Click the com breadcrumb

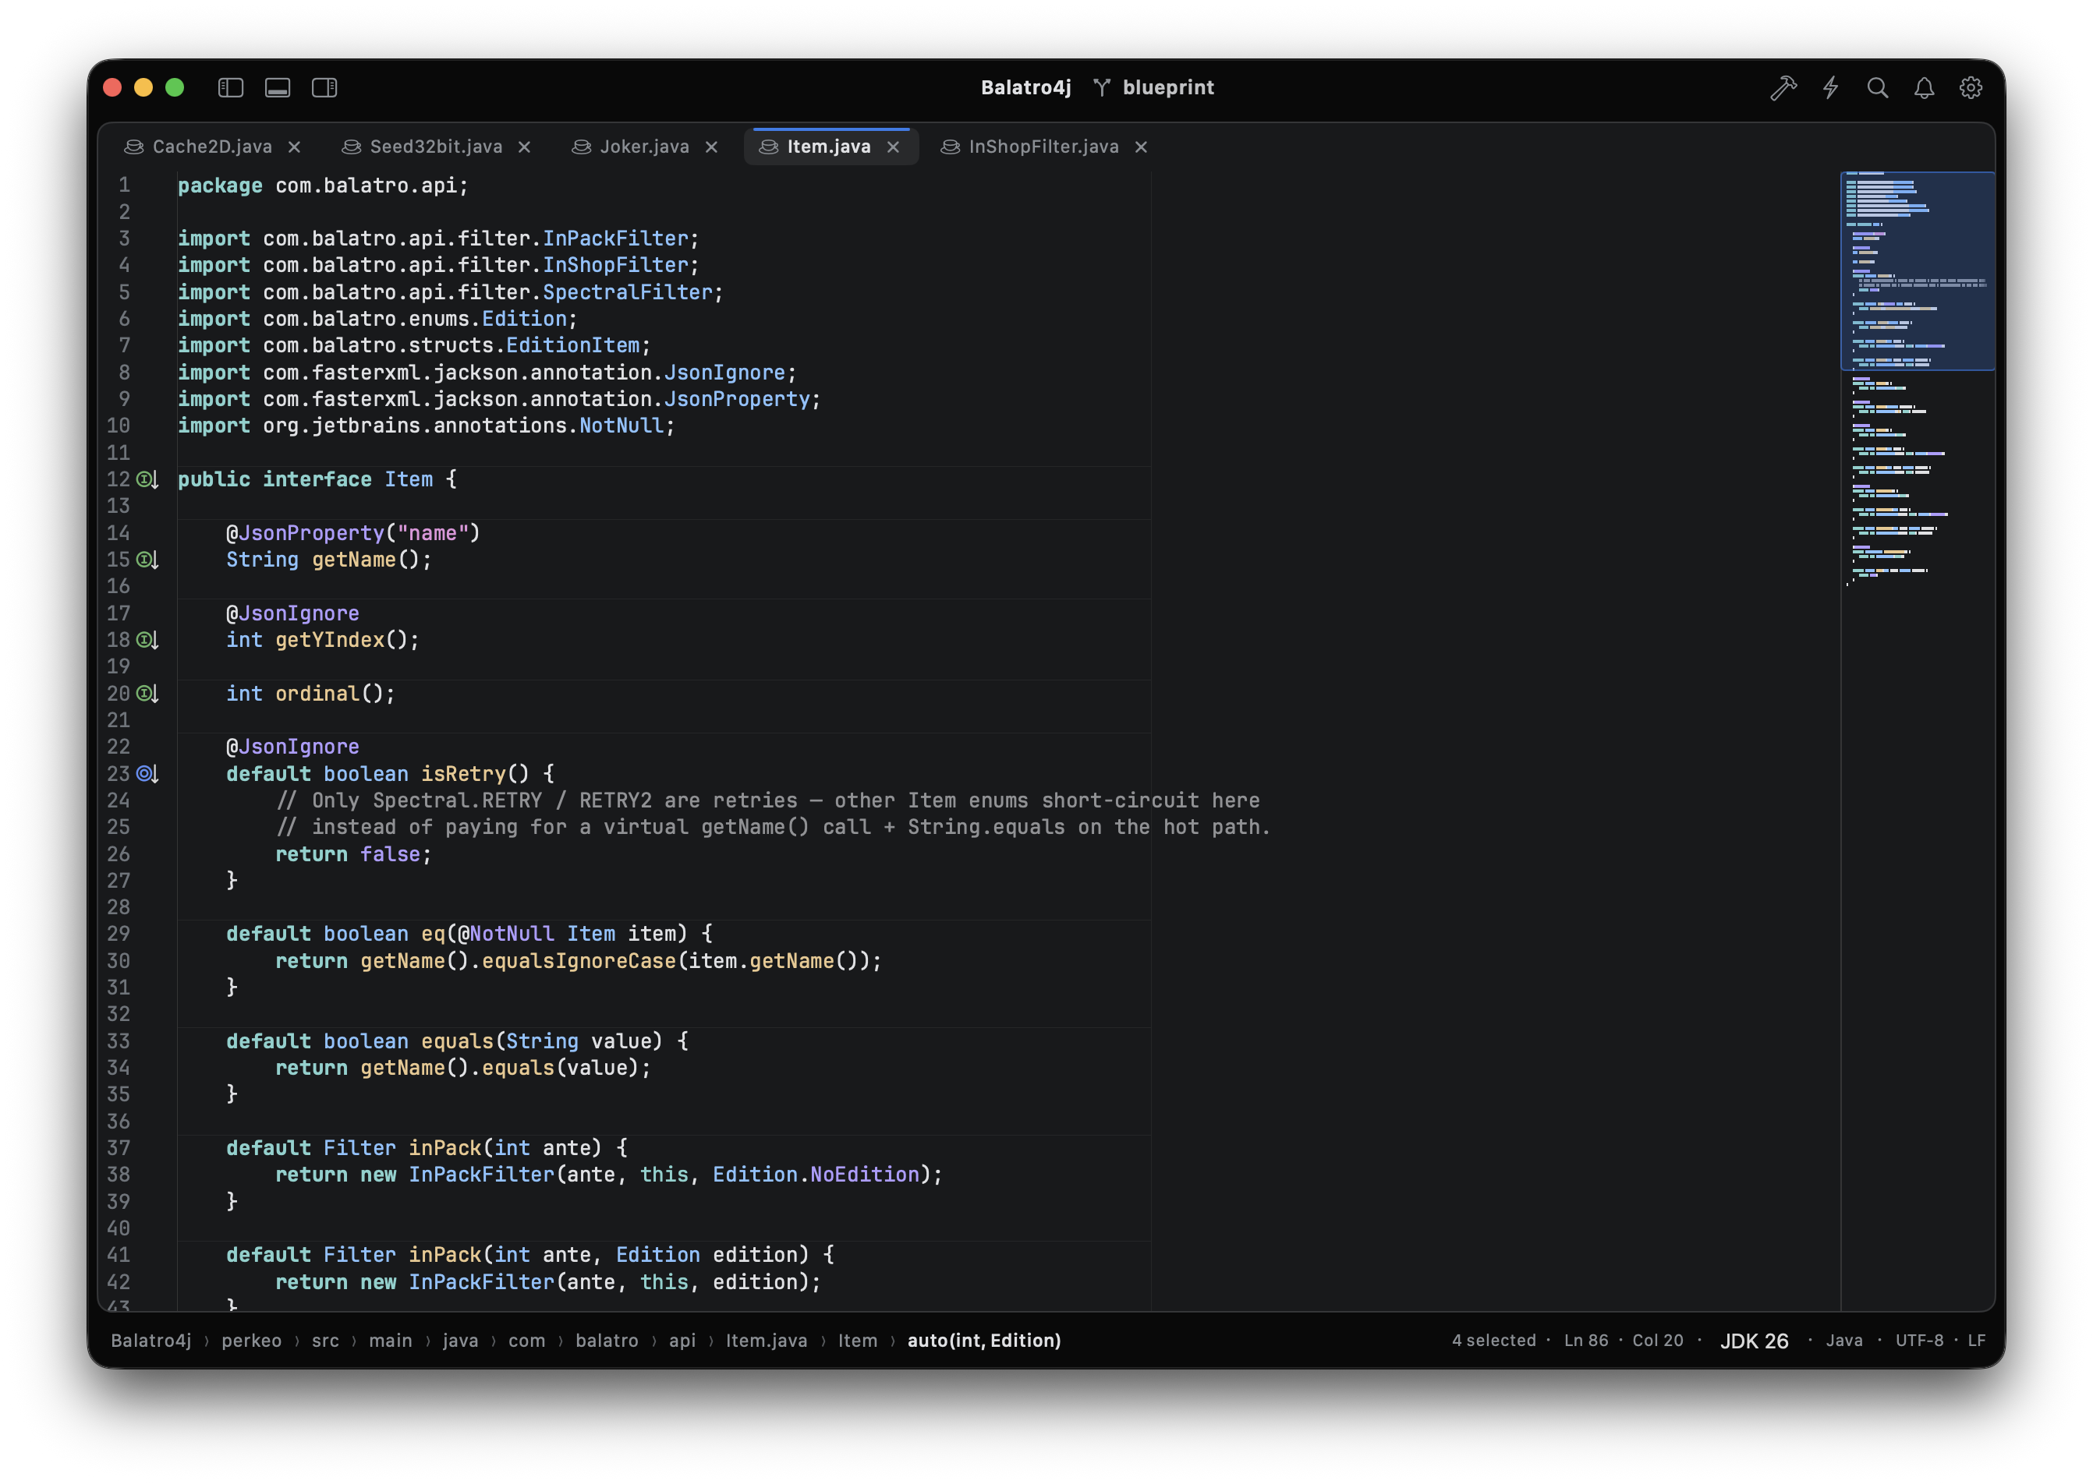(526, 1341)
